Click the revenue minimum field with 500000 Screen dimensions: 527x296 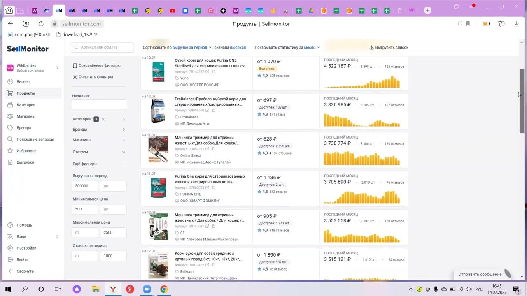pos(85,186)
